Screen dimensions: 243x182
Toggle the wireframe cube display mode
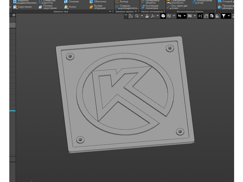tap(169, 16)
